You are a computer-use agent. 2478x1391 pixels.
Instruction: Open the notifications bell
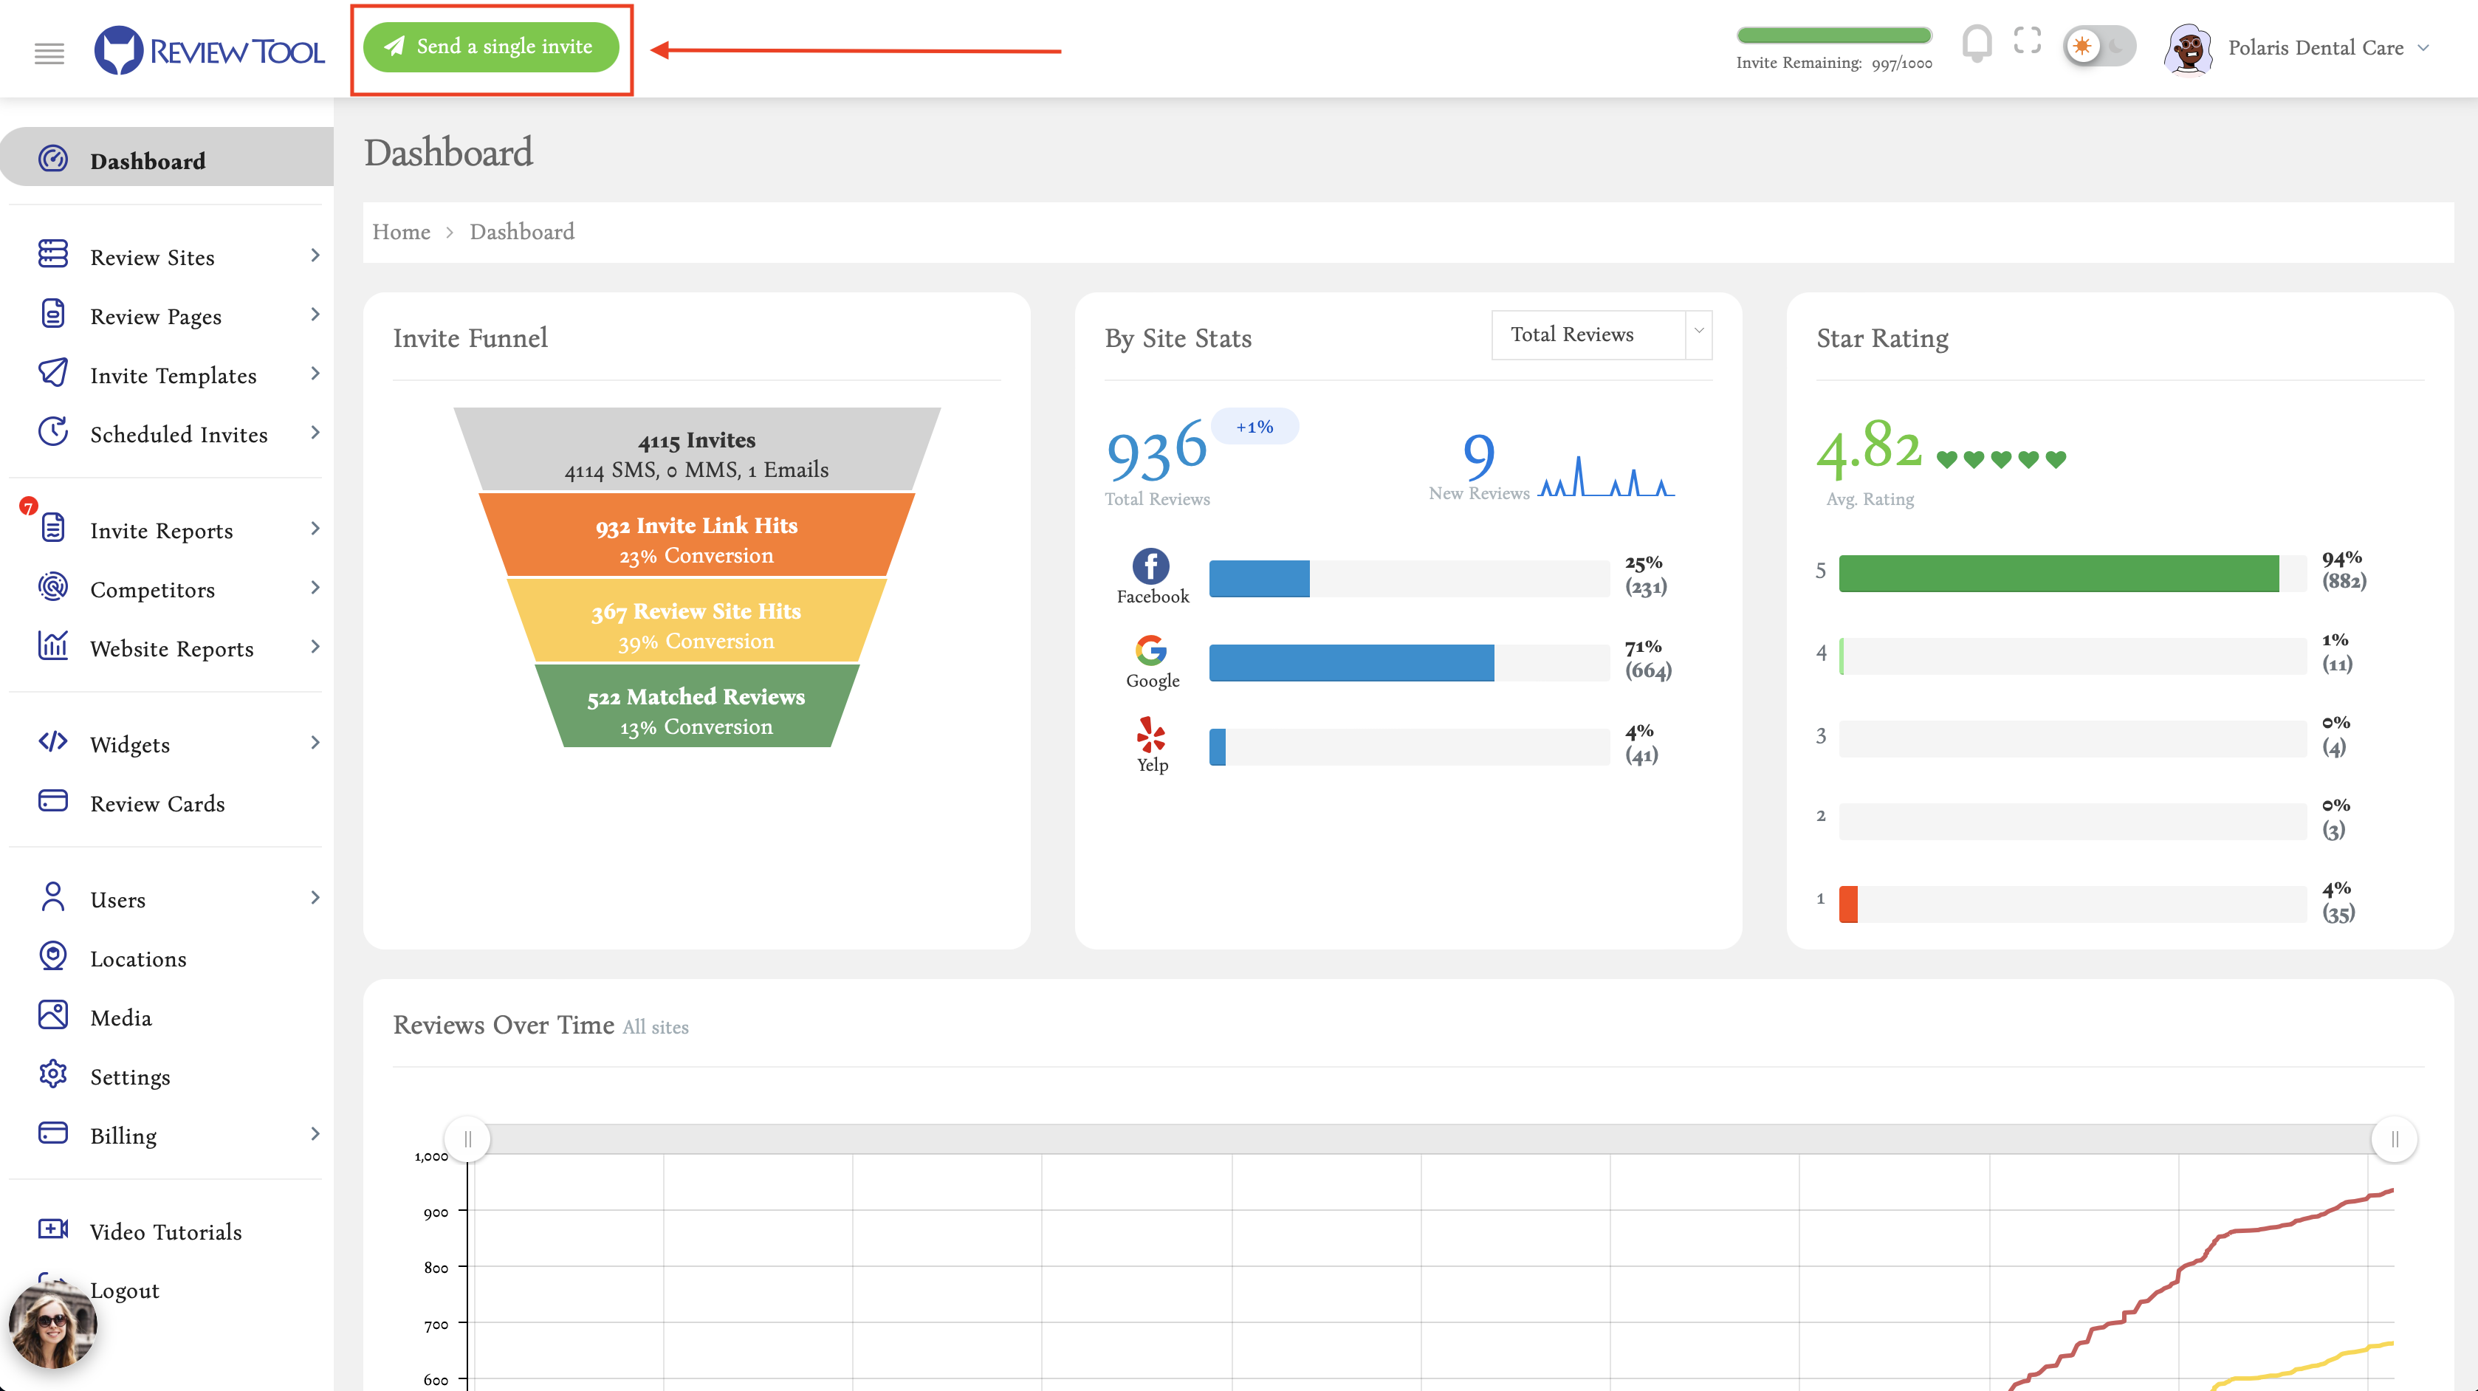coord(1976,44)
